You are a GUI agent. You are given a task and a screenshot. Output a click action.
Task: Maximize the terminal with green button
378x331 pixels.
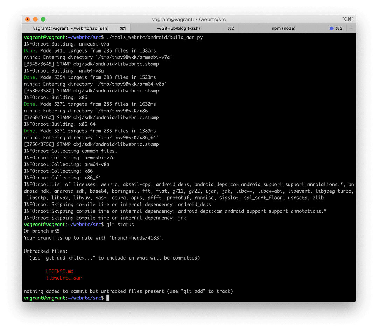click(x=43, y=19)
